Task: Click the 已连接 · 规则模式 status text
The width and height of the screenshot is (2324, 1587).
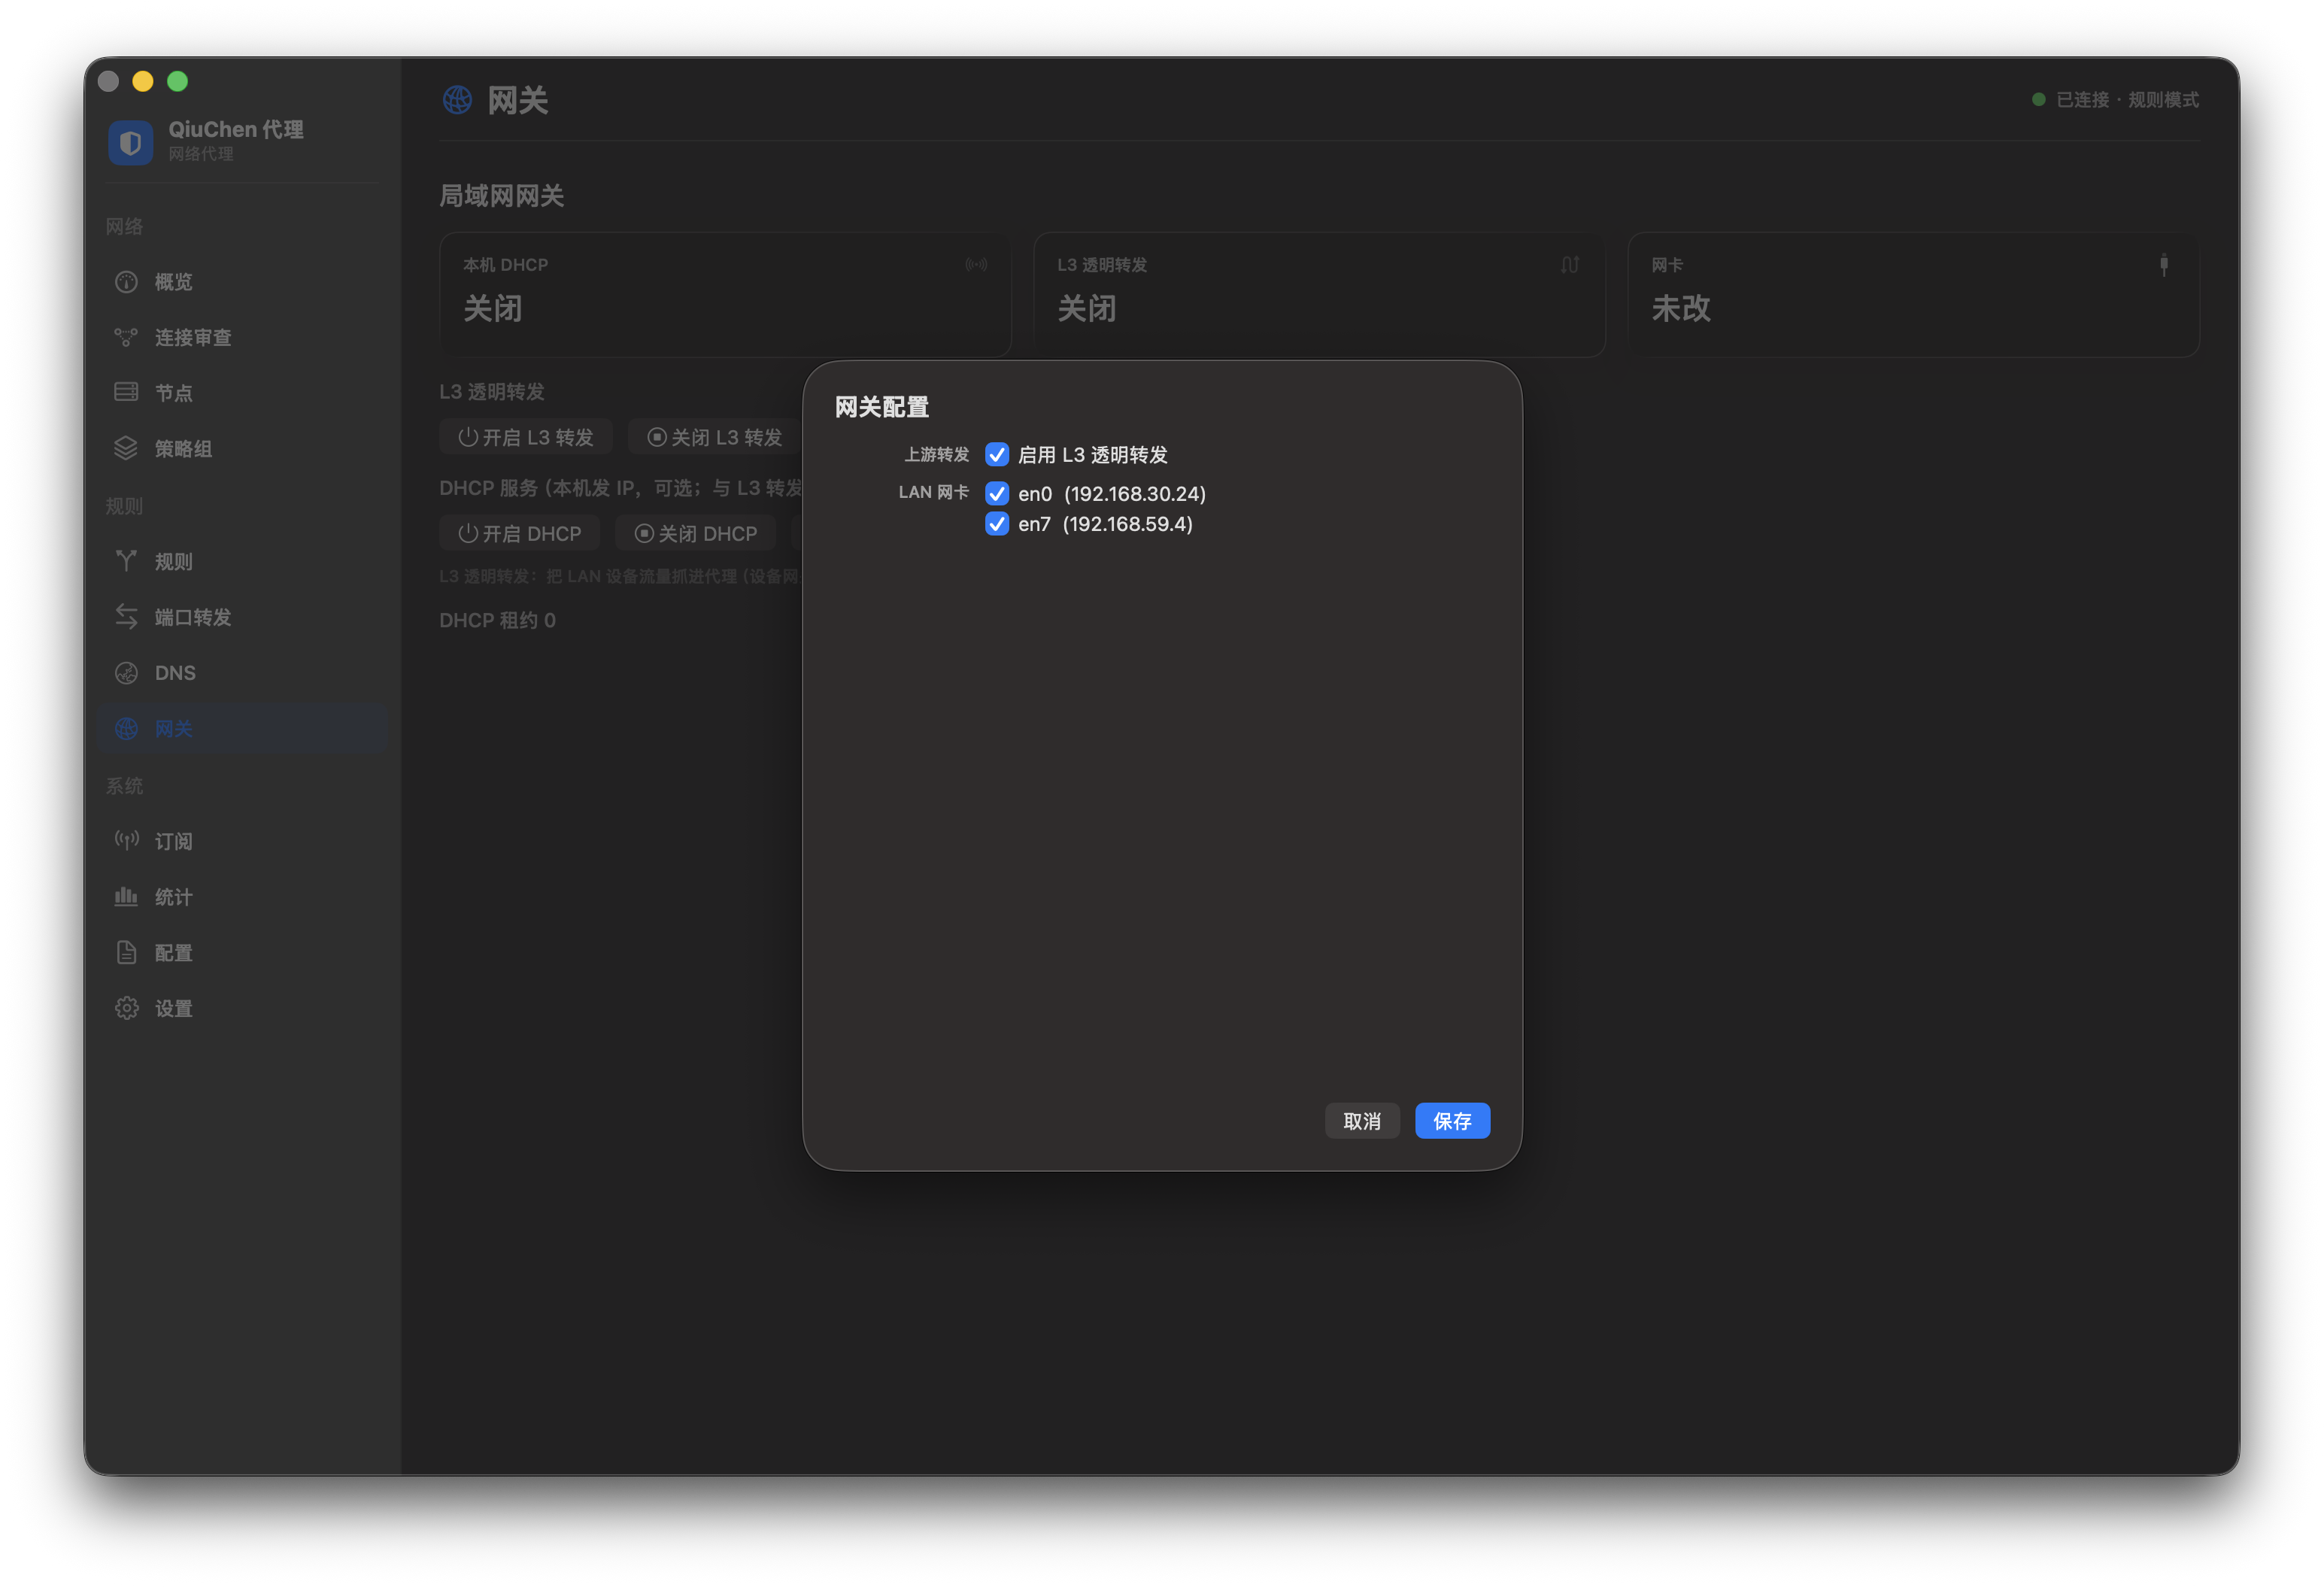Action: 2127,100
